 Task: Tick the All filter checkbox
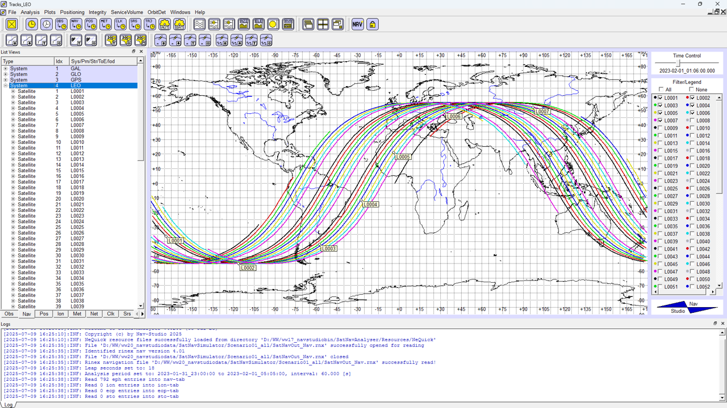pos(661,90)
